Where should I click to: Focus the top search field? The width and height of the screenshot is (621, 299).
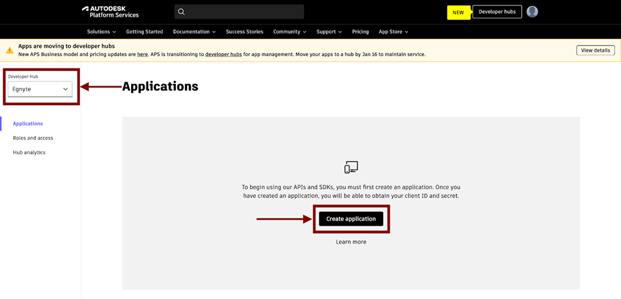(x=239, y=12)
